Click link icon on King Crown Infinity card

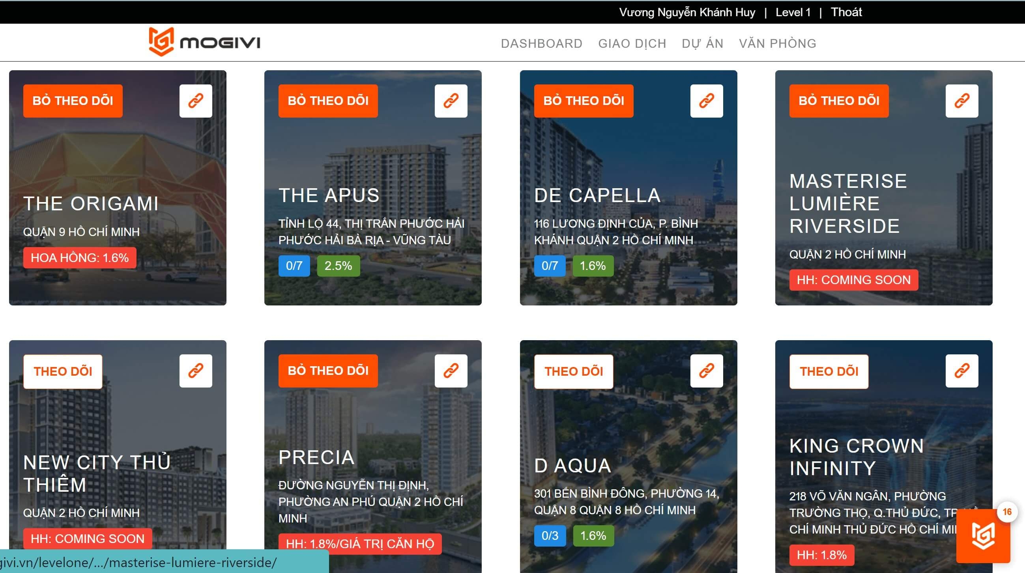[x=962, y=371]
